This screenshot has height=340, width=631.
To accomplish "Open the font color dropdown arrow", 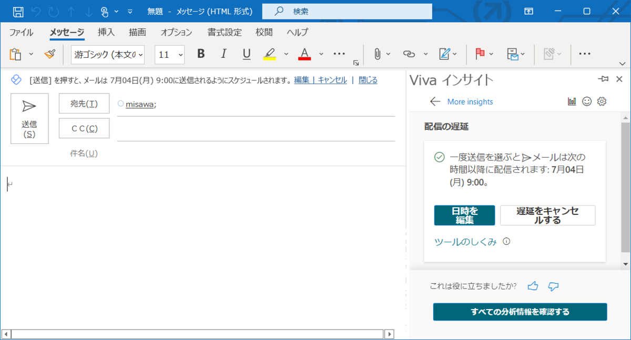I will 321,54.
